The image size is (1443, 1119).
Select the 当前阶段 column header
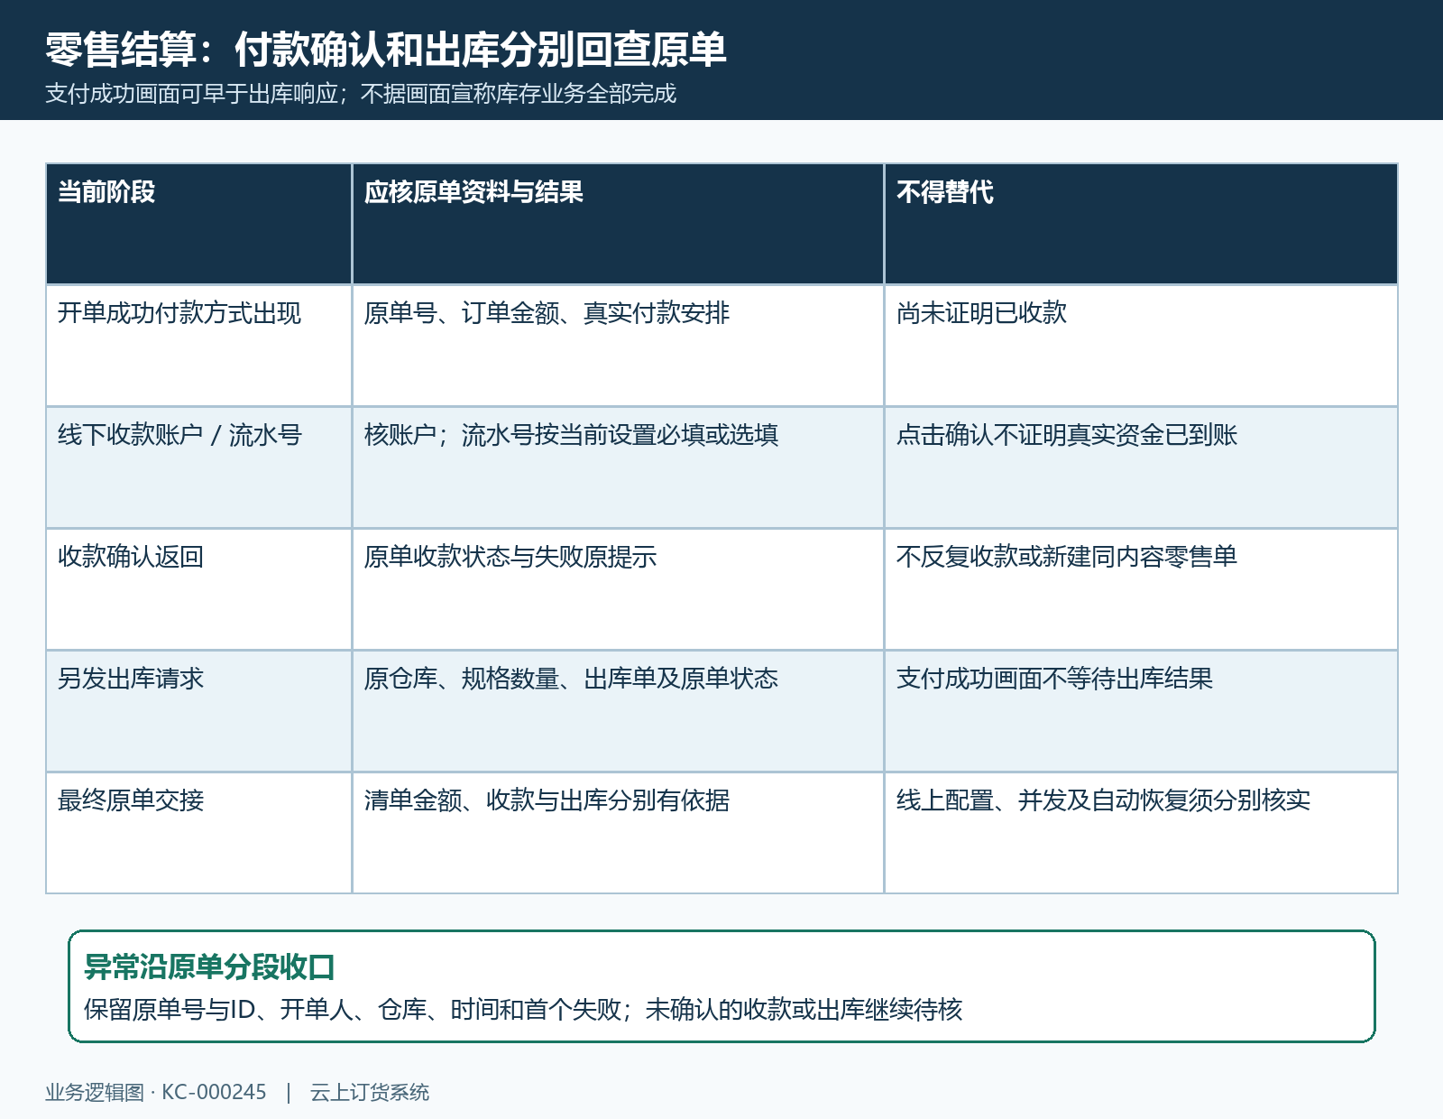tap(198, 224)
